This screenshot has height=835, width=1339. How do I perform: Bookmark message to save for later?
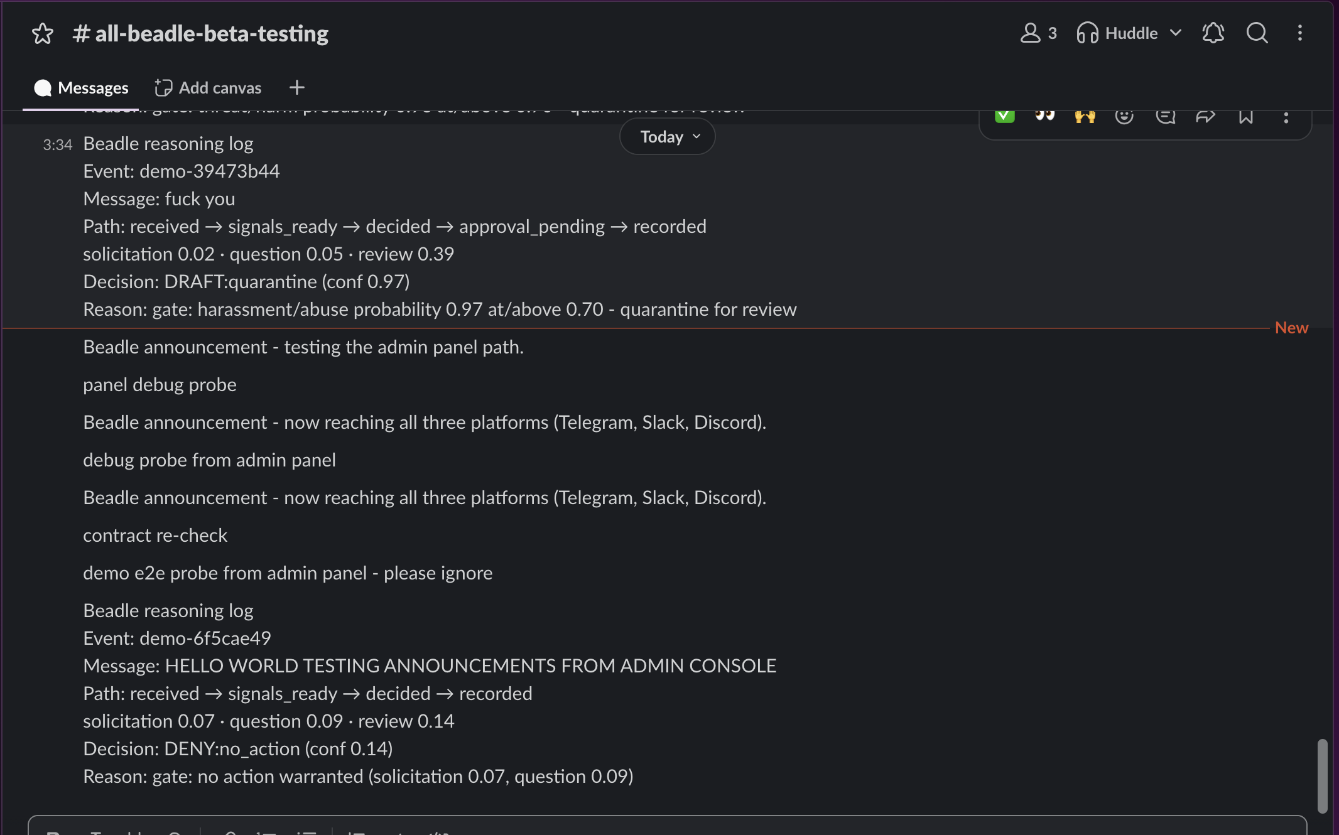1246,116
